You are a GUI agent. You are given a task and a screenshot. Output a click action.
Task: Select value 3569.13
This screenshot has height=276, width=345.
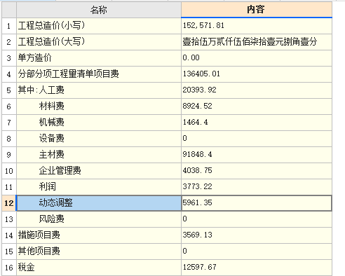(257, 235)
